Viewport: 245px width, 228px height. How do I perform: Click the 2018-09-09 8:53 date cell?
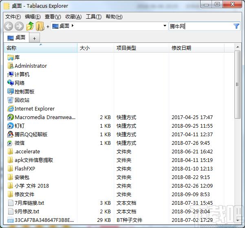click(x=191, y=195)
